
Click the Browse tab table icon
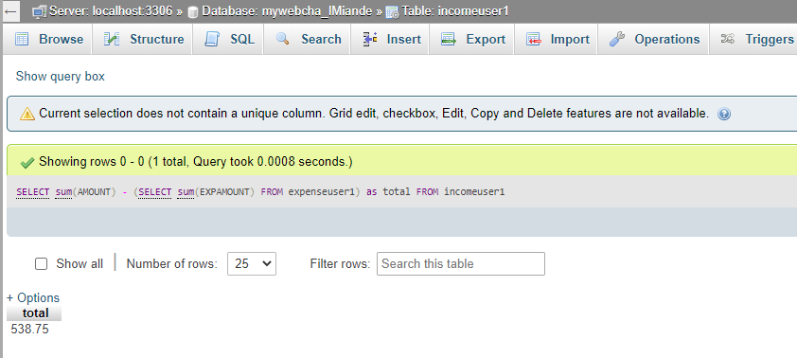point(22,39)
